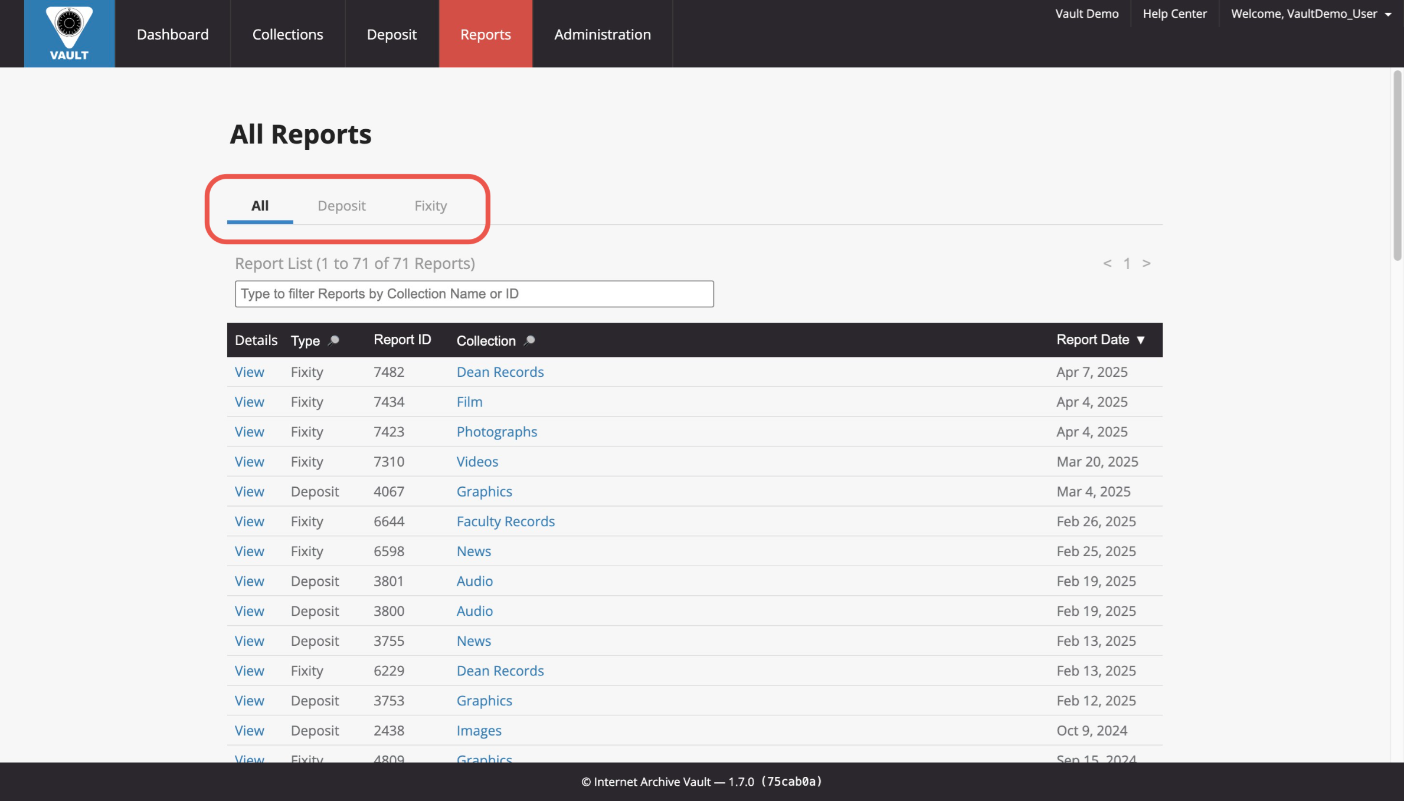Screen dimensions: 1404x801
Task: Click the next page arrow
Action: pyautogui.click(x=1147, y=263)
